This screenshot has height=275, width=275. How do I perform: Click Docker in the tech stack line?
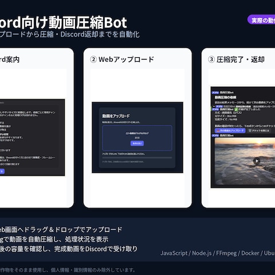click(x=250, y=253)
